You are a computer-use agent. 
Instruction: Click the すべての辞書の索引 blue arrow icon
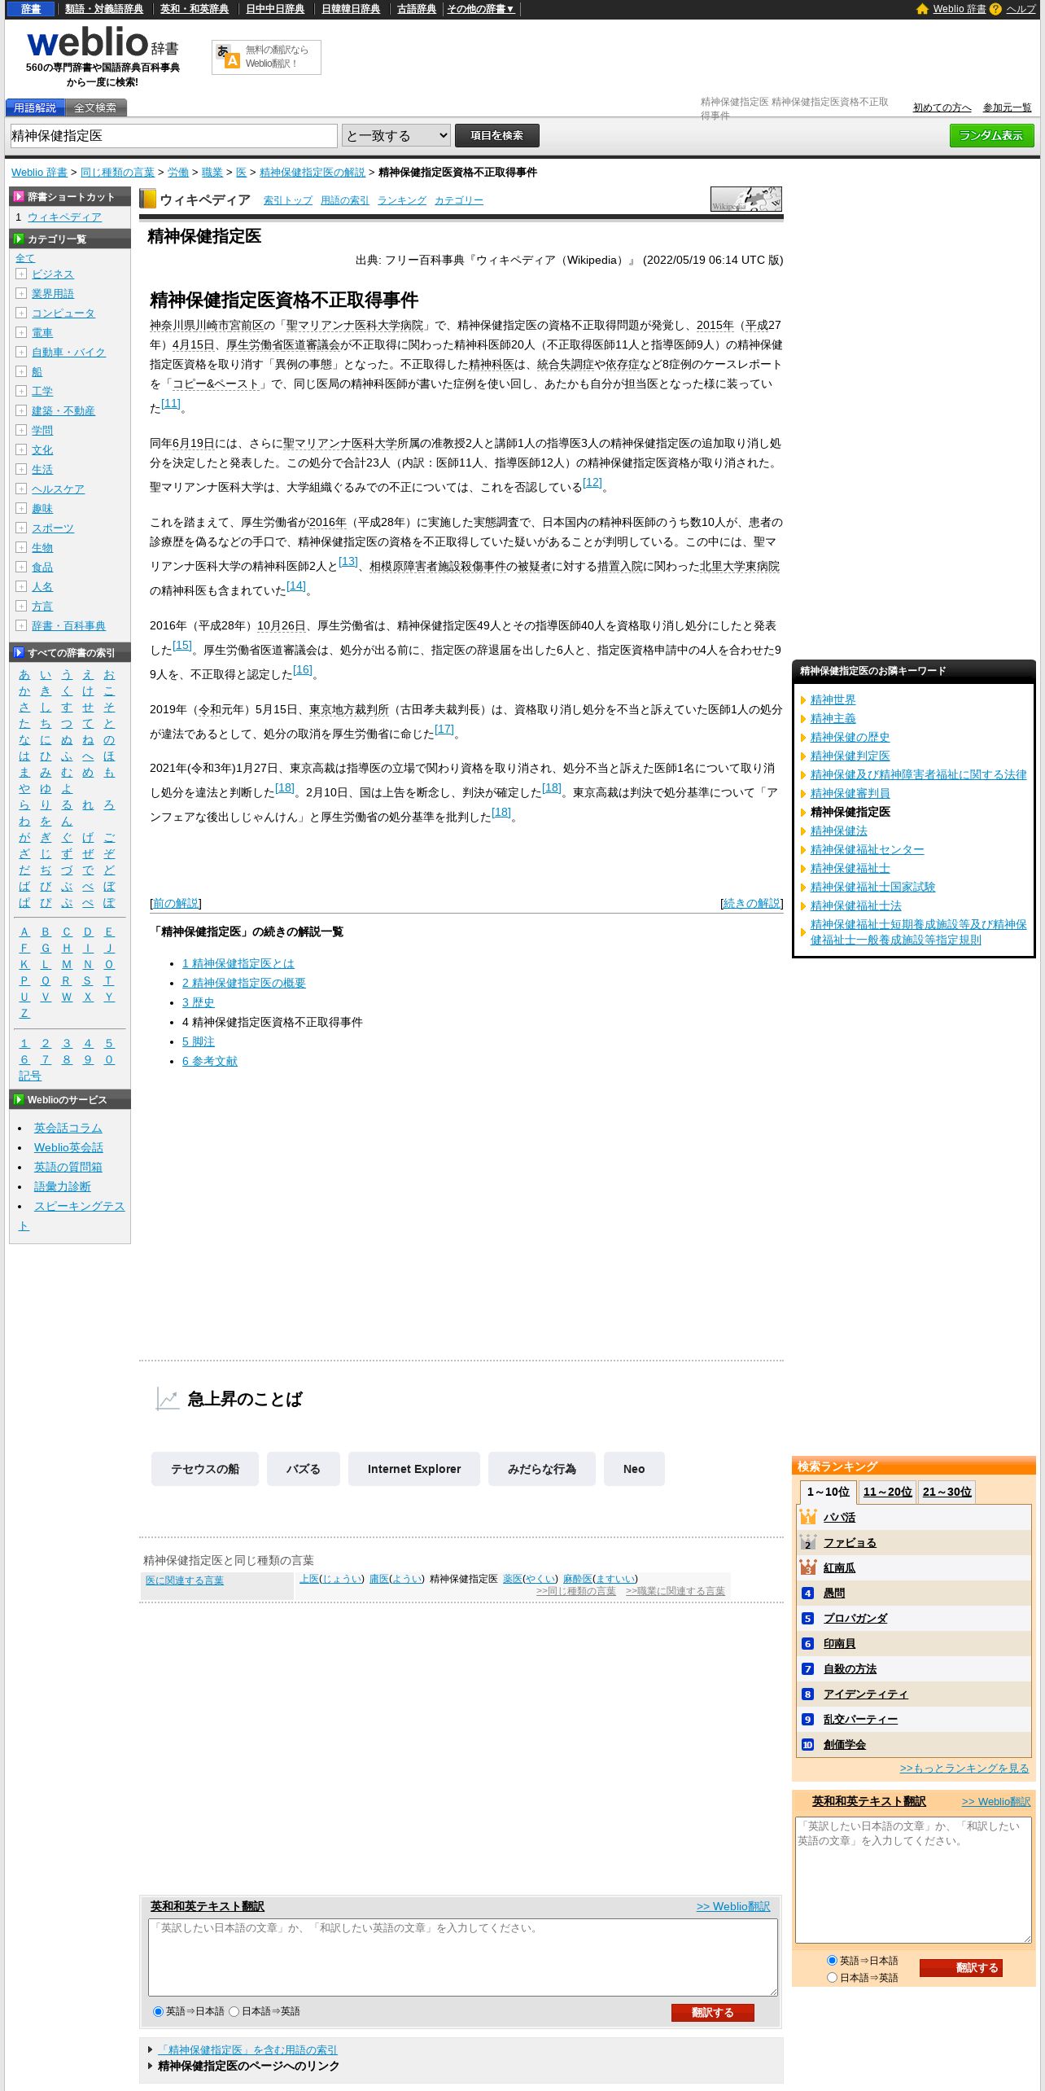[18, 652]
